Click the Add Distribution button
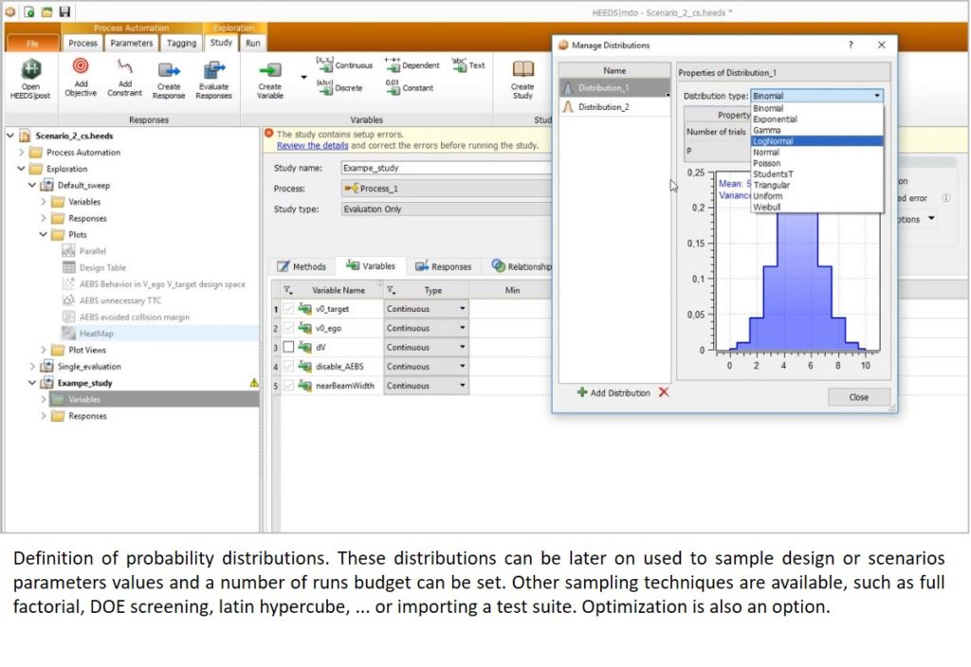 (614, 392)
